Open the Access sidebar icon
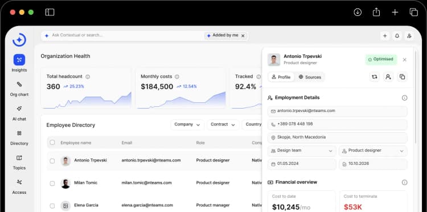This screenshot has height=212, width=427. (x=19, y=182)
